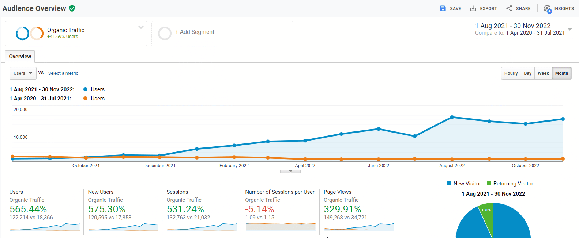
Task: Click the empty Add Segment circle
Action: coord(165,33)
